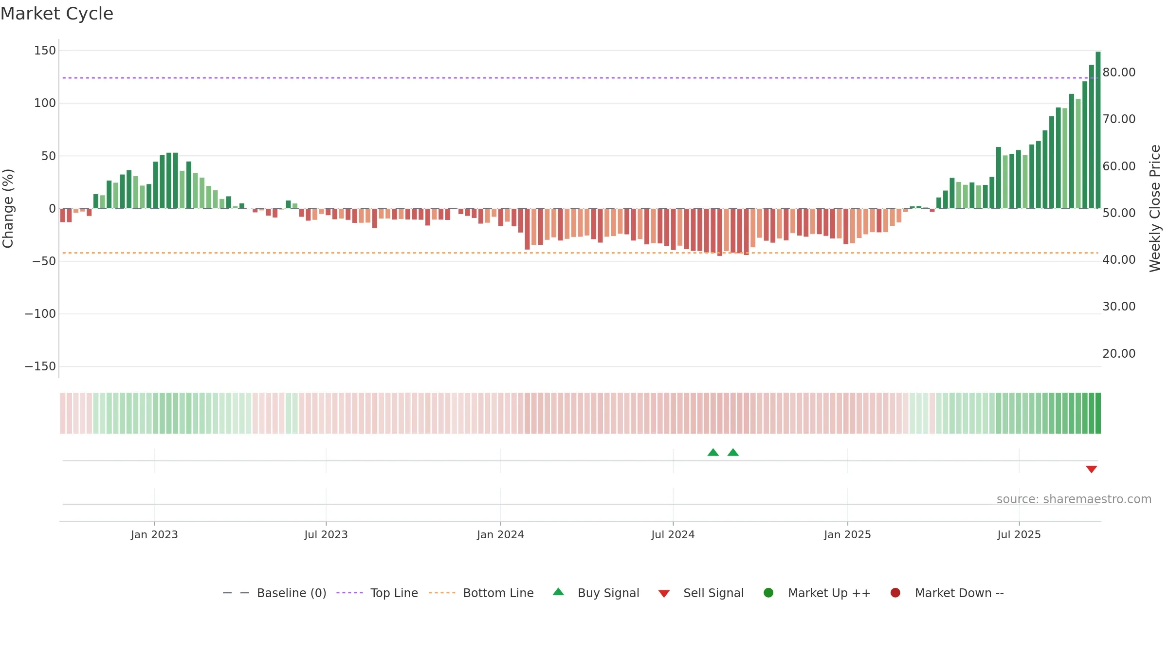
Task: Click the first buy signal marker after Jul 2024
Action: 713,452
